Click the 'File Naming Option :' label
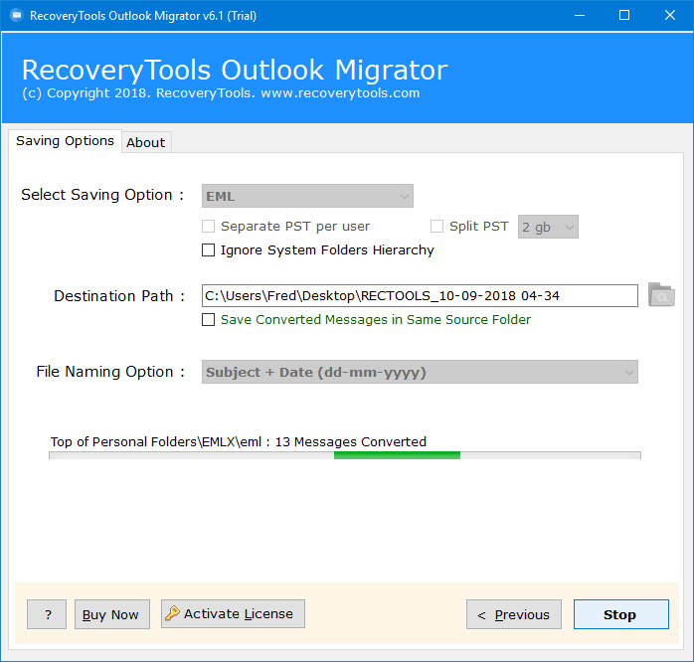694x662 pixels. (x=110, y=372)
